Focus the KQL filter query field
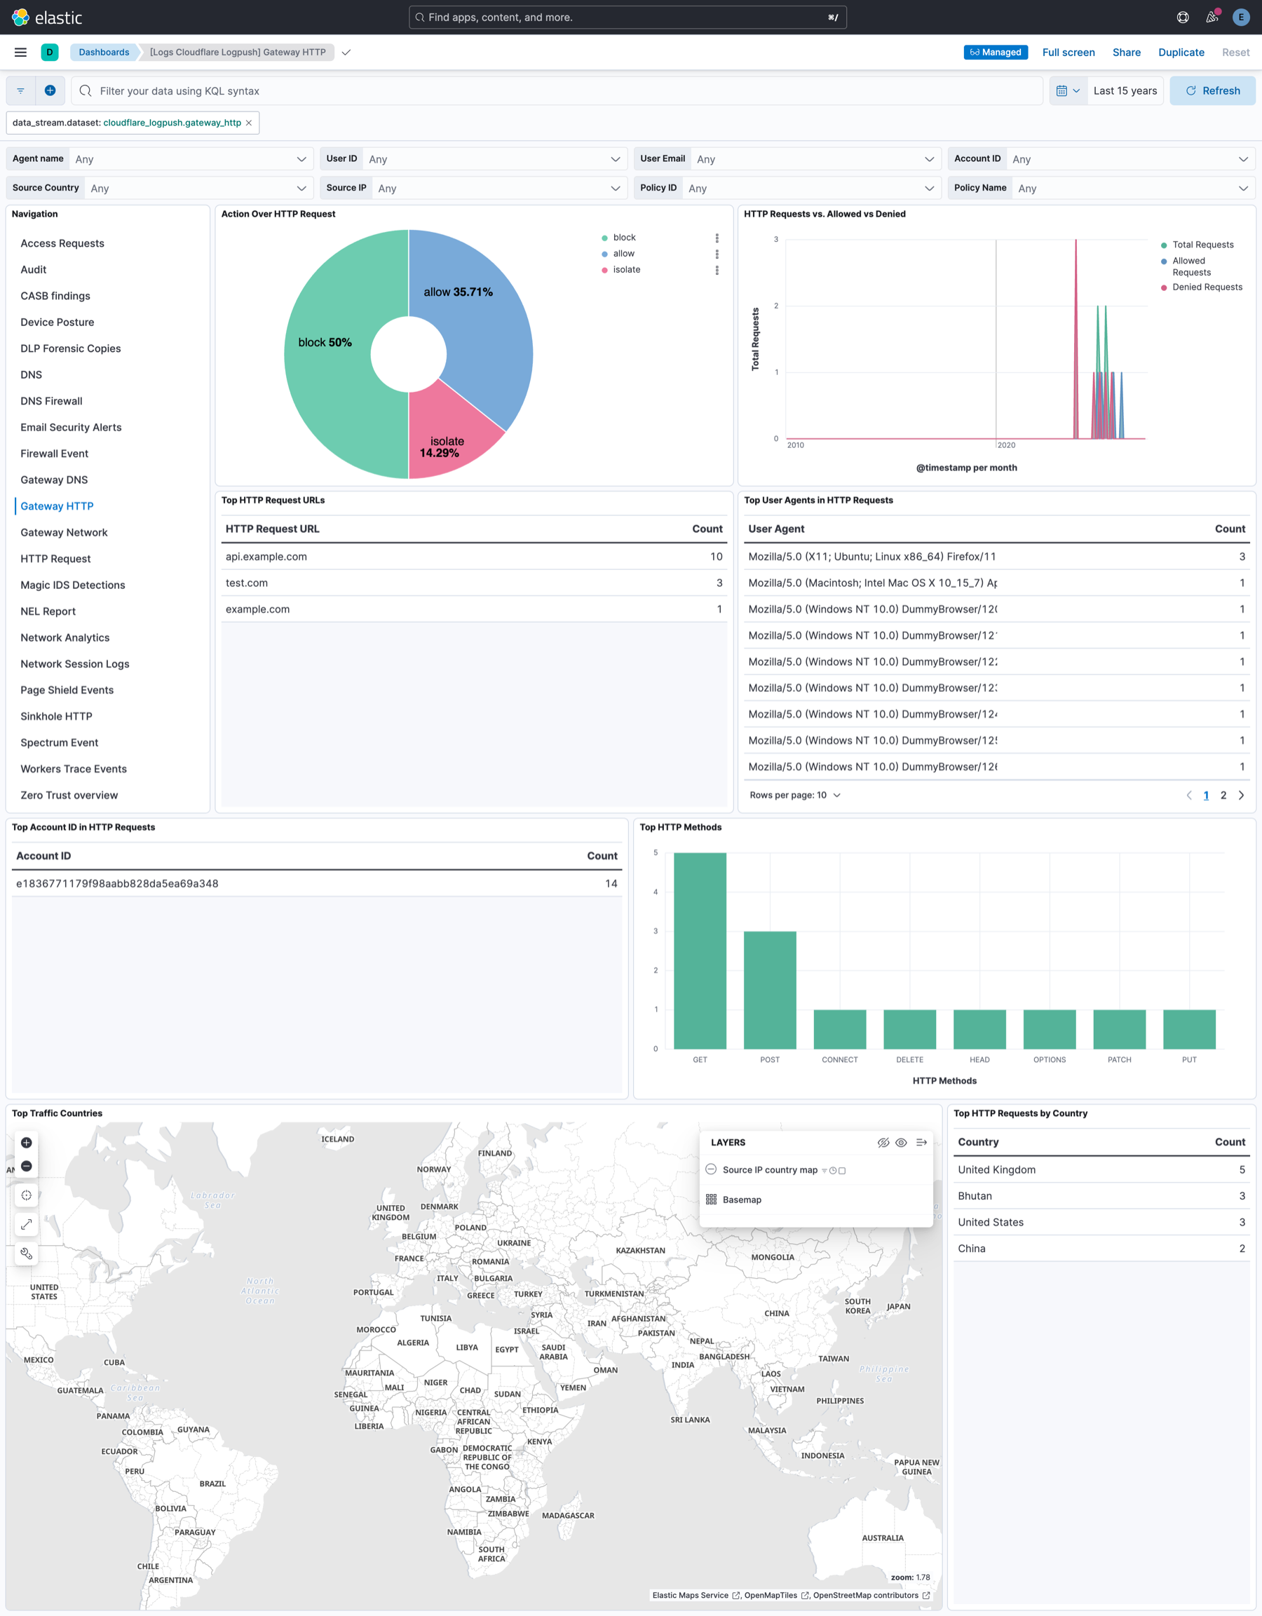 pyautogui.click(x=556, y=90)
